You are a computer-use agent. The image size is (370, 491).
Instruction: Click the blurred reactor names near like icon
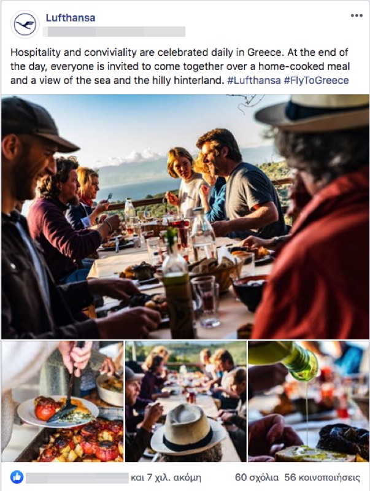point(77,477)
